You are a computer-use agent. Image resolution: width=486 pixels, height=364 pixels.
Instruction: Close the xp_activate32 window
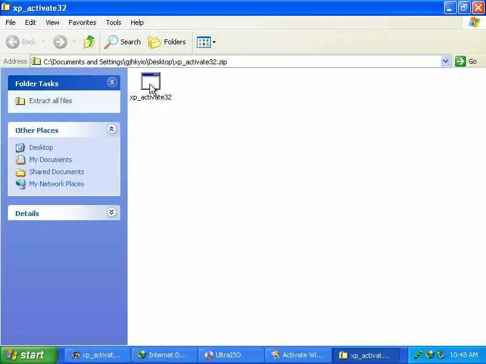click(478, 8)
